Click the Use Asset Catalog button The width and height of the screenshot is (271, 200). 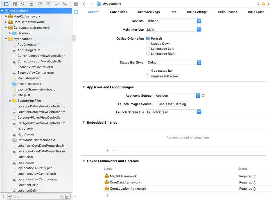point(172,104)
